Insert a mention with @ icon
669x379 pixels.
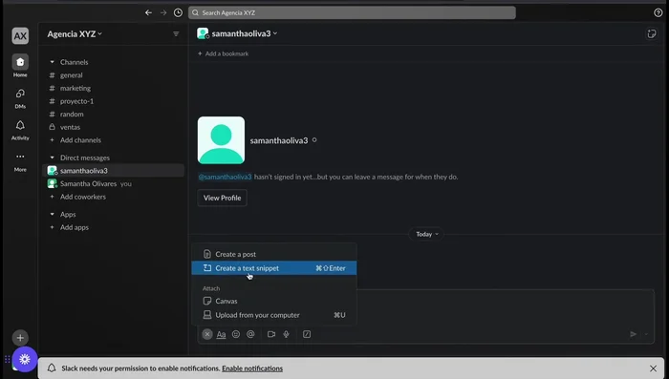[250, 334]
